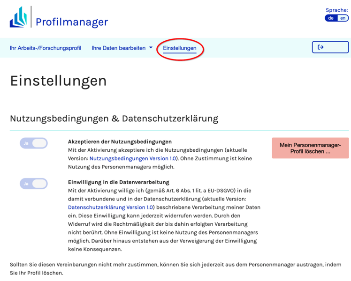Open the Nutzungsbedingungen Version 1.0 link

(133, 158)
